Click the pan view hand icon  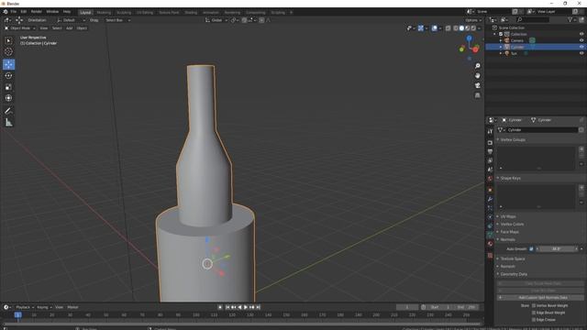(477, 75)
